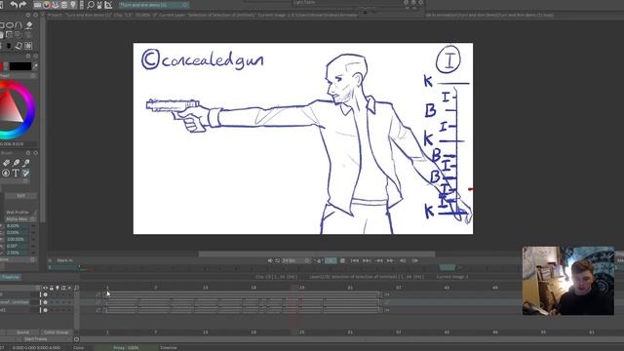This screenshot has height=351, width=624.
Task: Toggle visibility of the Untitled middle layer
Action: [x=46, y=302]
